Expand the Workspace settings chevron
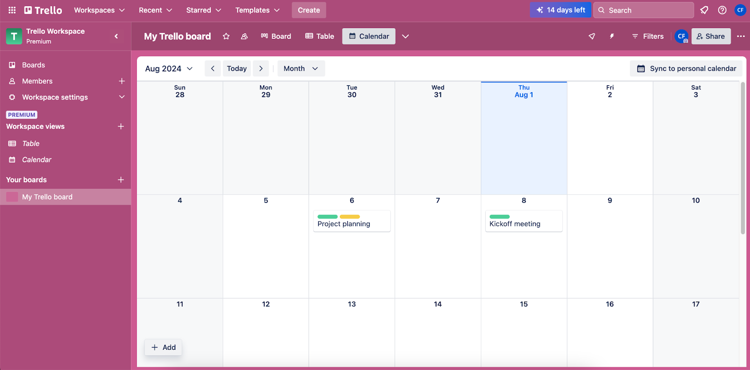750x370 pixels. pos(122,97)
